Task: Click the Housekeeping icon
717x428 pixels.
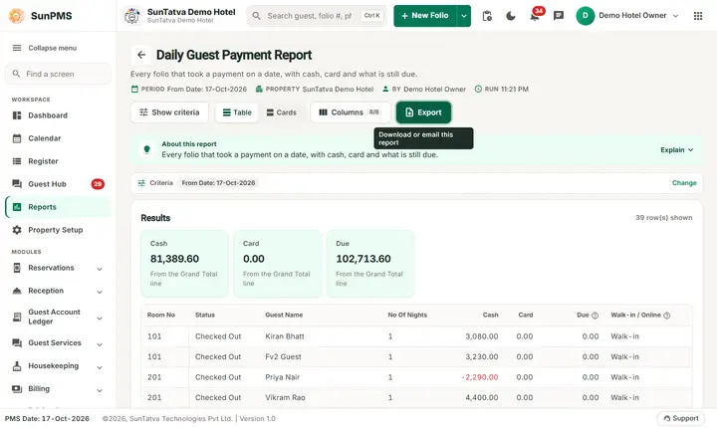Action: coord(17,366)
